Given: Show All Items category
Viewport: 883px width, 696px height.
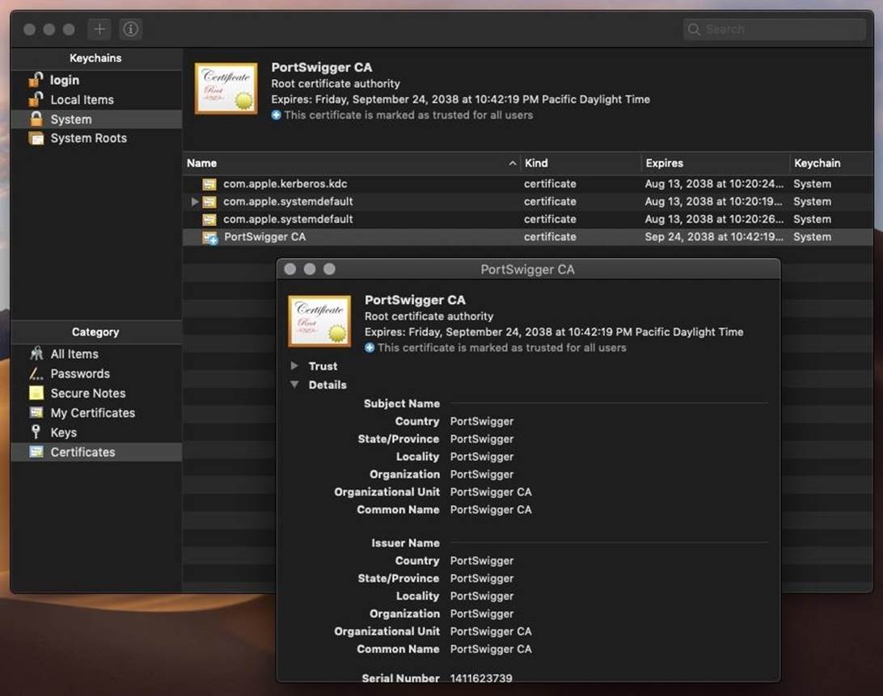Looking at the screenshot, I should tap(74, 354).
